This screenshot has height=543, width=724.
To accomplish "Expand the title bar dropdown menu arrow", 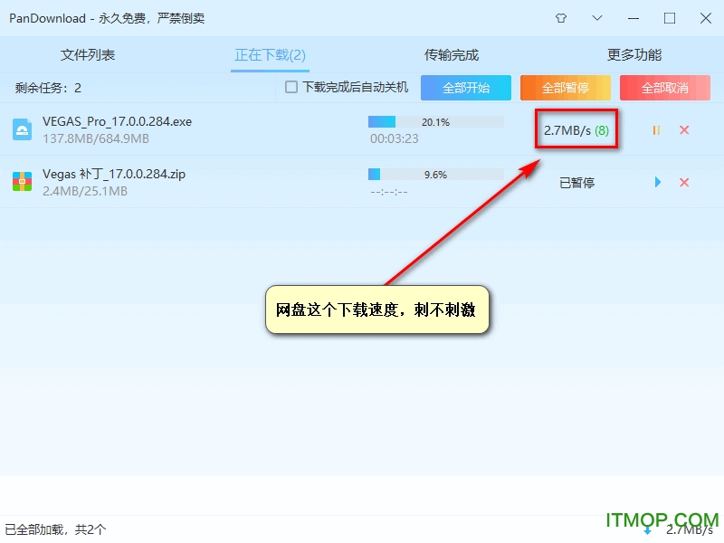I will [x=597, y=18].
